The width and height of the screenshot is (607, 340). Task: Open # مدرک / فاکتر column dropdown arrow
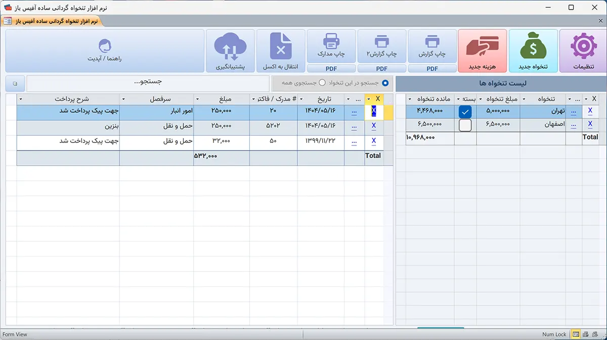tap(253, 99)
